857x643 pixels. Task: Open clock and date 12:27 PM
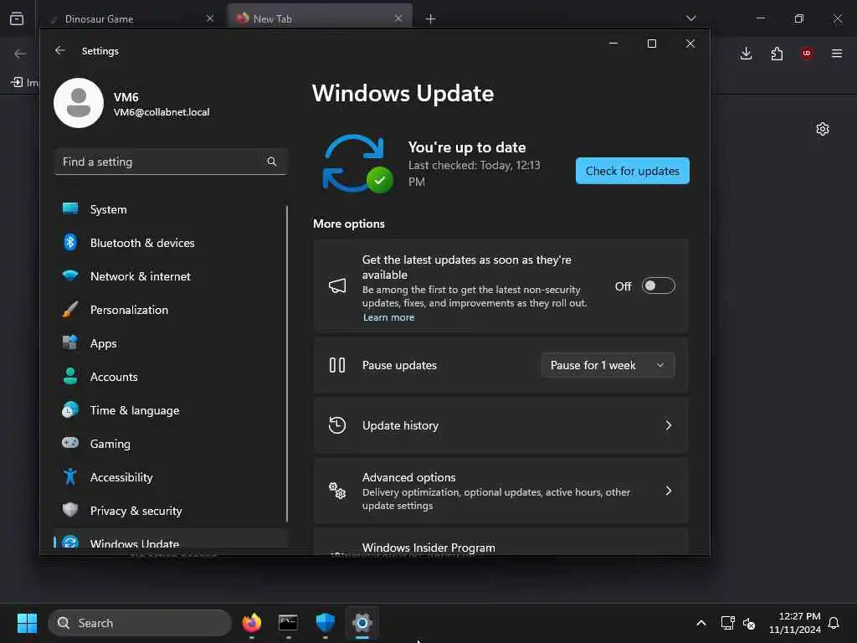pyautogui.click(x=795, y=623)
